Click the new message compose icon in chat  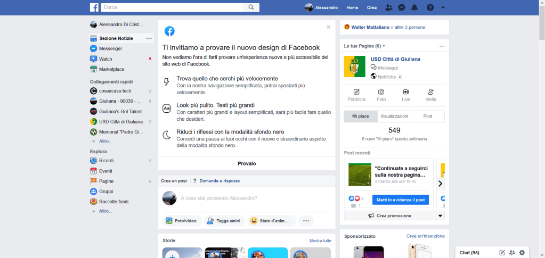pyautogui.click(x=502, y=252)
